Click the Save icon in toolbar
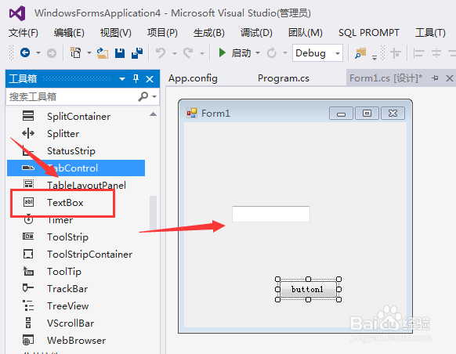The width and height of the screenshot is (456, 354). (120, 53)
